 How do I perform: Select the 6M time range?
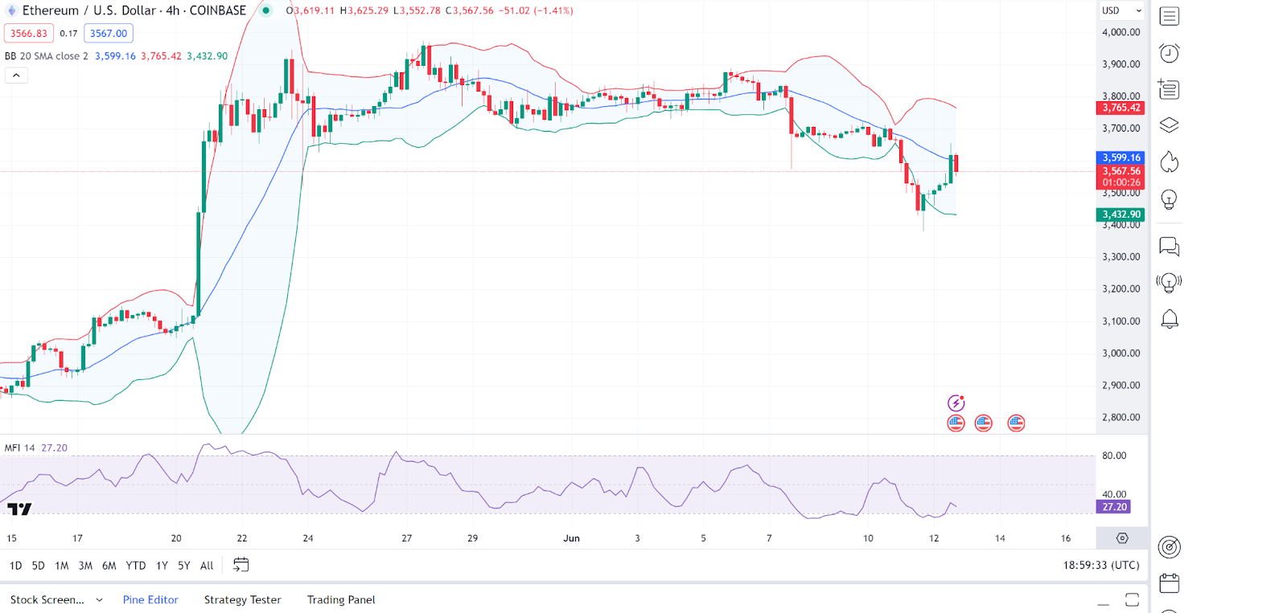109,566
